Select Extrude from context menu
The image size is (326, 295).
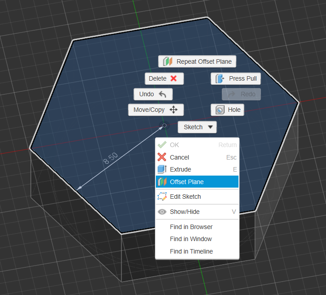click(x=197, y=169)
